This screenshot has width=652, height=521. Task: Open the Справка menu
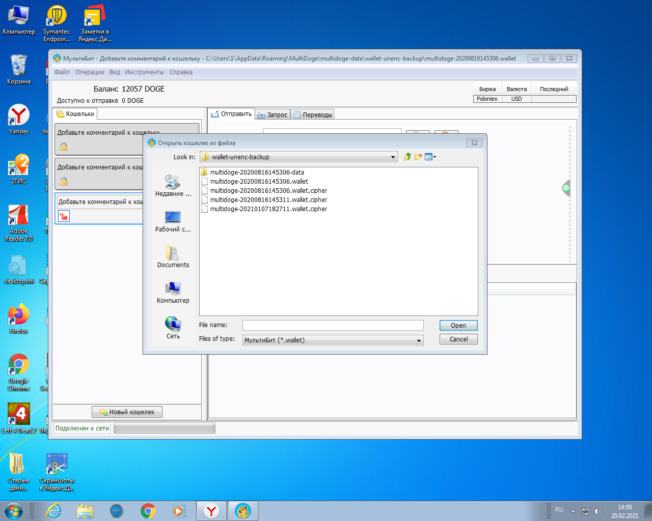click(181, 72)
